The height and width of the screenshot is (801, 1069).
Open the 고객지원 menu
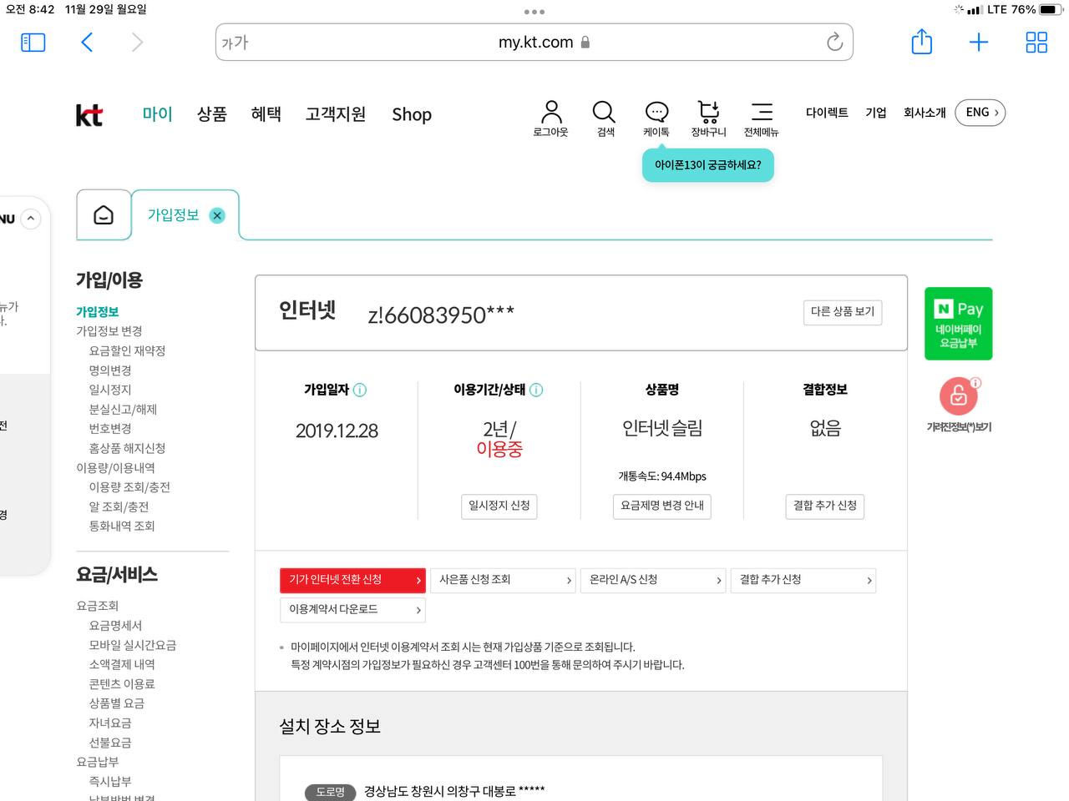(335, 114)
